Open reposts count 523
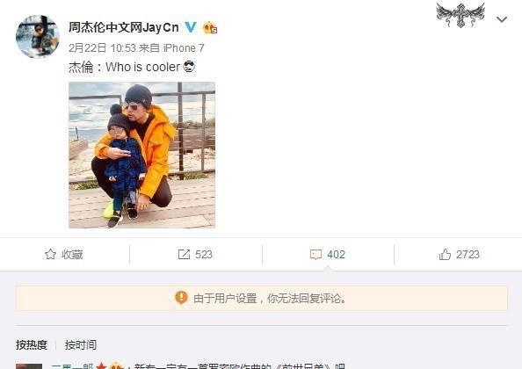Image resolution: width=522 pixels, height=369 pixels. (x=203, y=255)
